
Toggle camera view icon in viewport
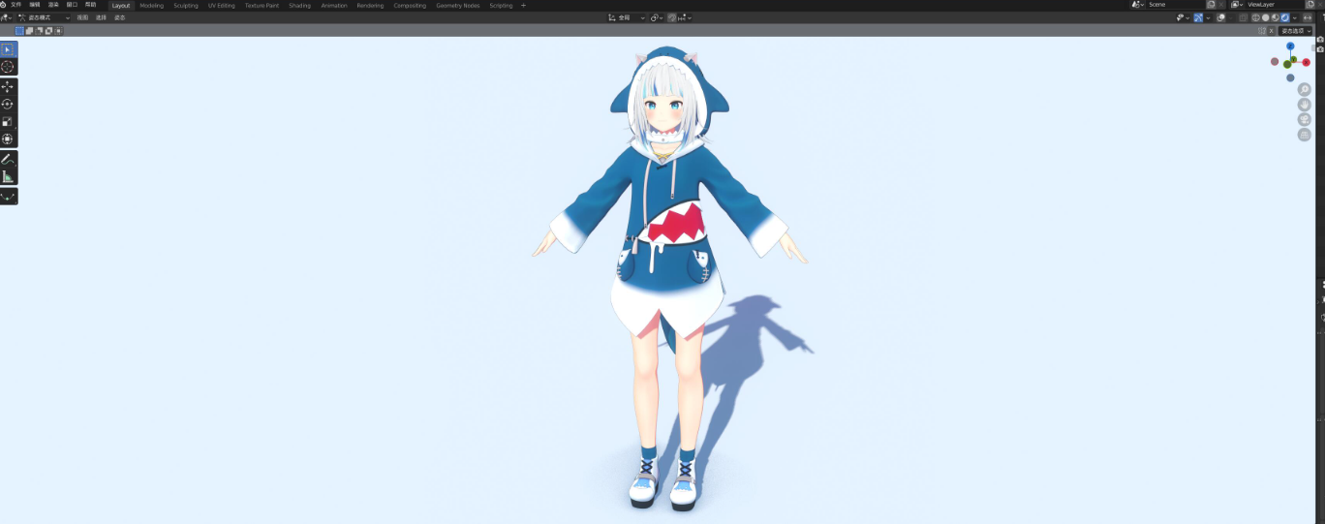click(1305, 119)
